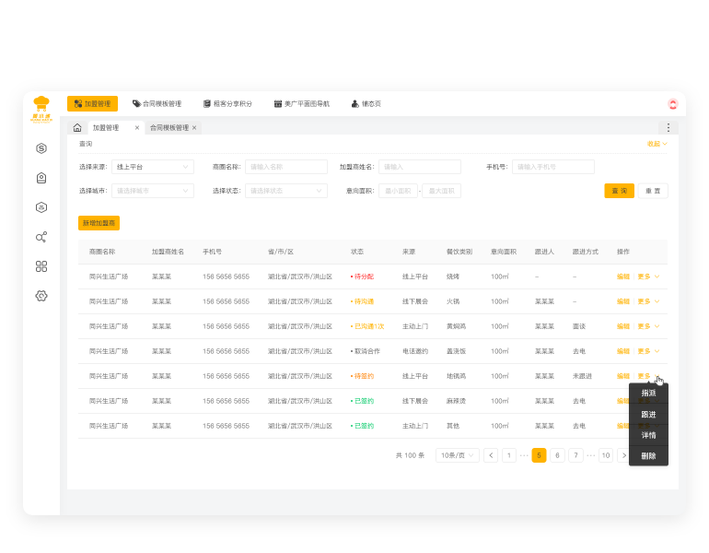
Task: Open the S coin sidebar icon
Action: [41, 148]
